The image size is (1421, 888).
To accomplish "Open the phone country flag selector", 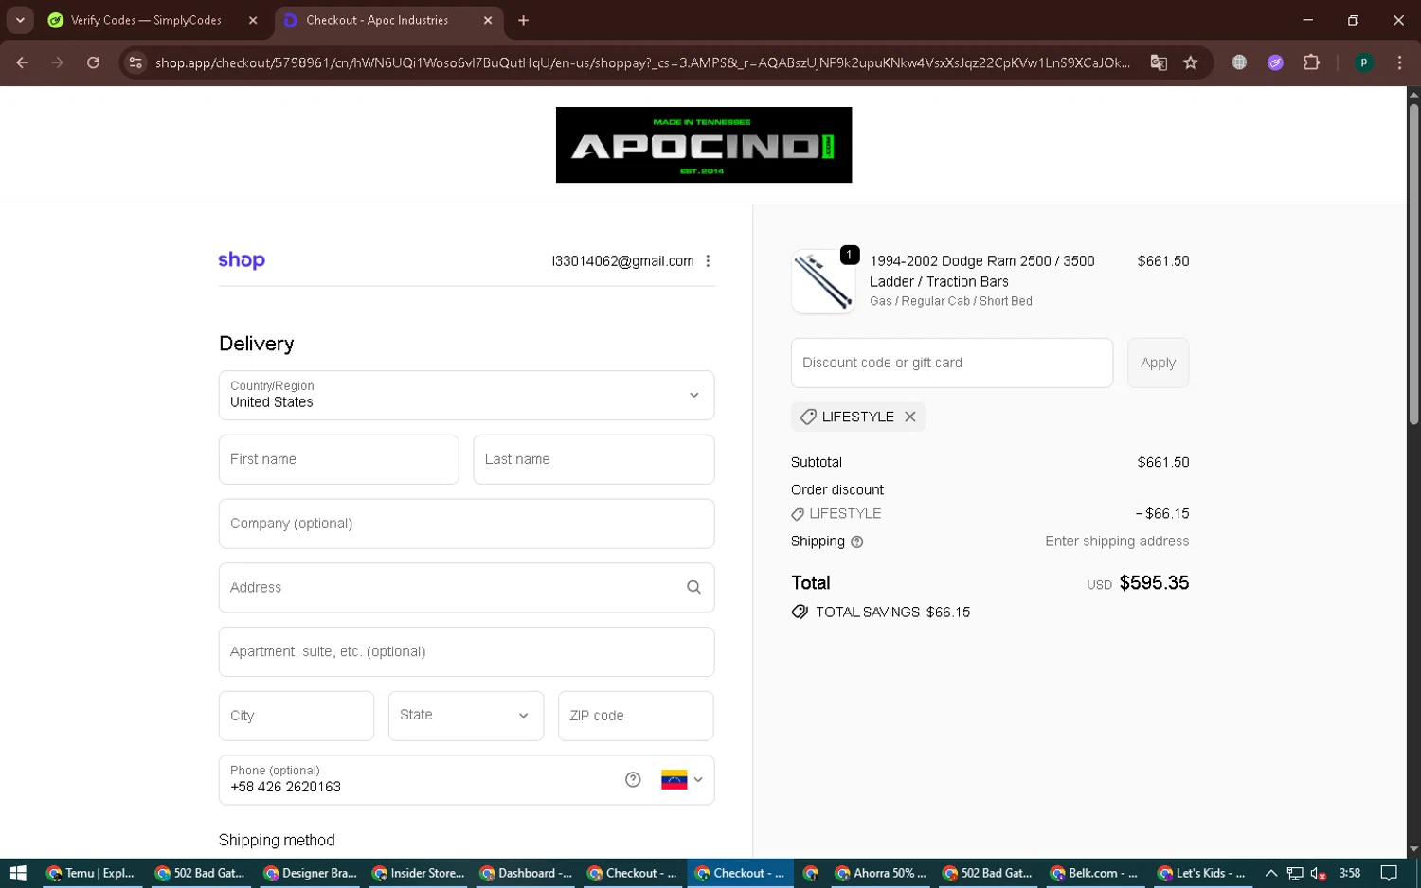I will coord(682,780).
